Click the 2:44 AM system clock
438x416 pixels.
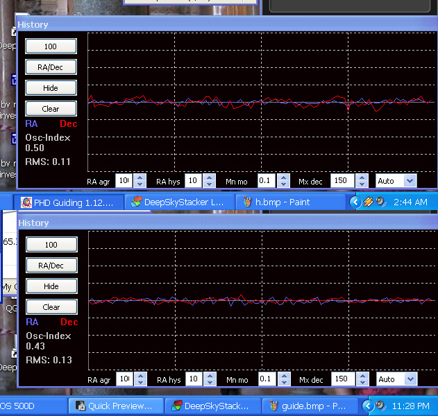[410, 202]
